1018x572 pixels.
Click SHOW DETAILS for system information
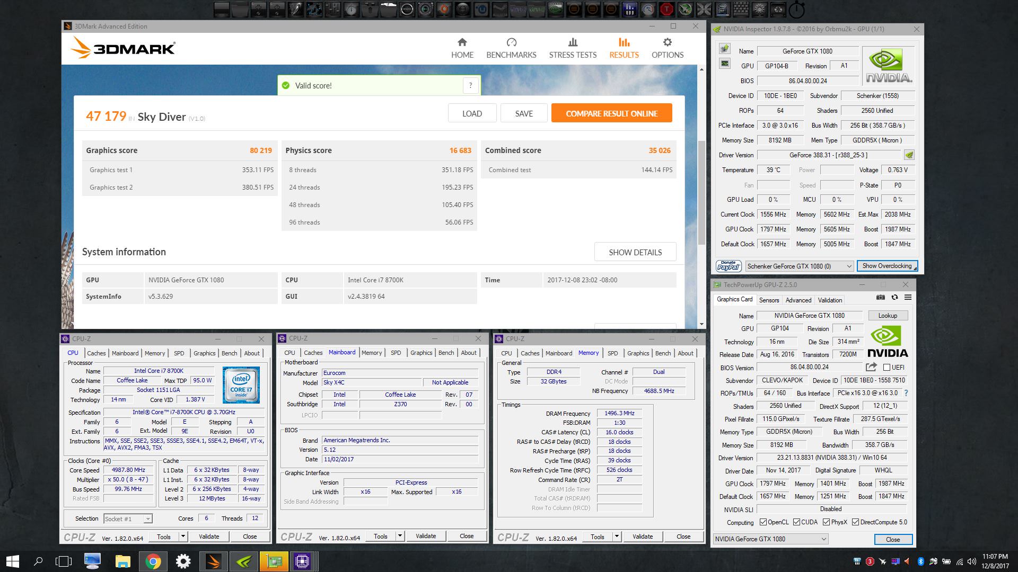tap(635, 252)
